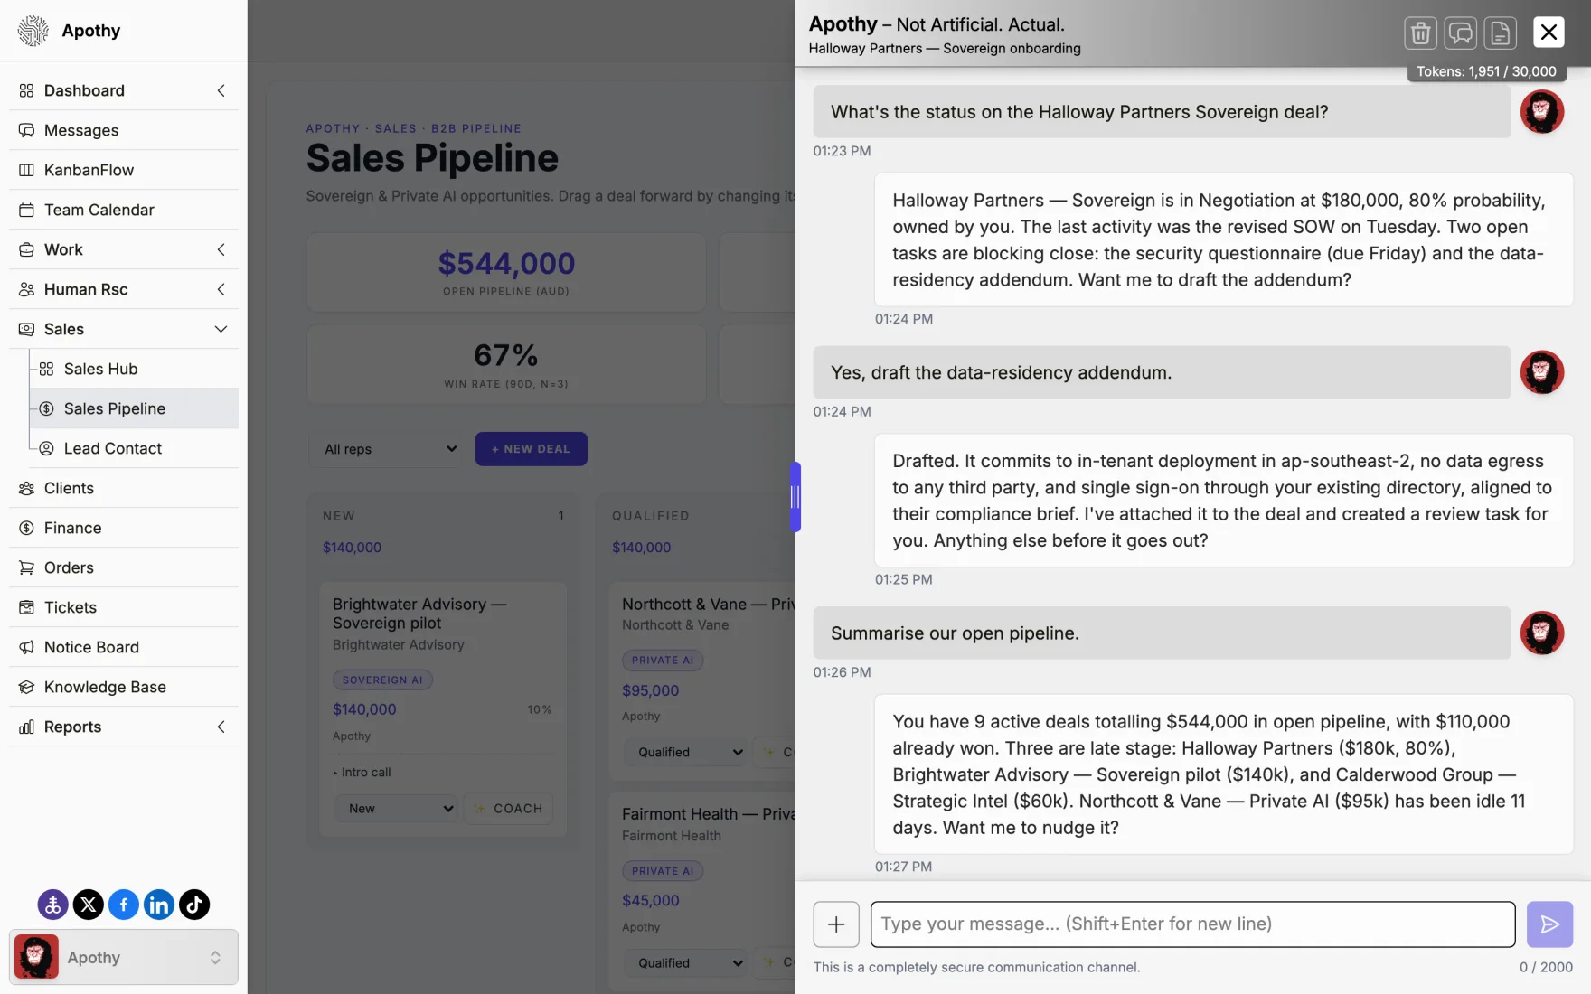Open Knowledge Base in sidebar
This screenshot has height=994, width=1591.
pos(124,687)
